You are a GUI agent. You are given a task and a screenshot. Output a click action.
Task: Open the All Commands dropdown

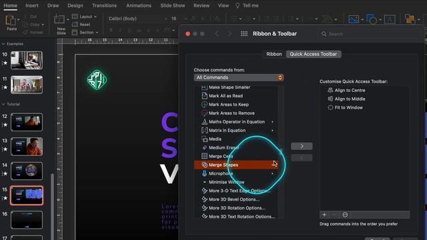tap(239, 77)
